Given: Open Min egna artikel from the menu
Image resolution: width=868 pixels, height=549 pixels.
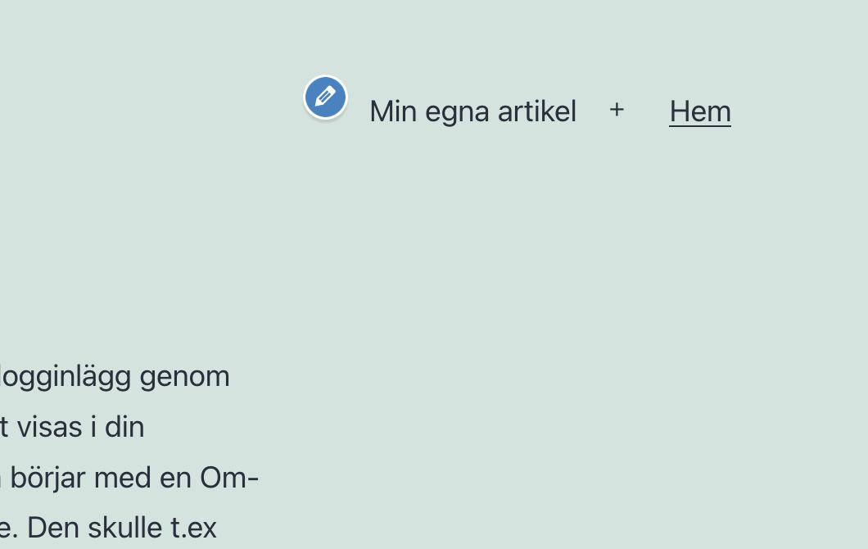Looking at the screenshot, I should [x=472, y=111].
